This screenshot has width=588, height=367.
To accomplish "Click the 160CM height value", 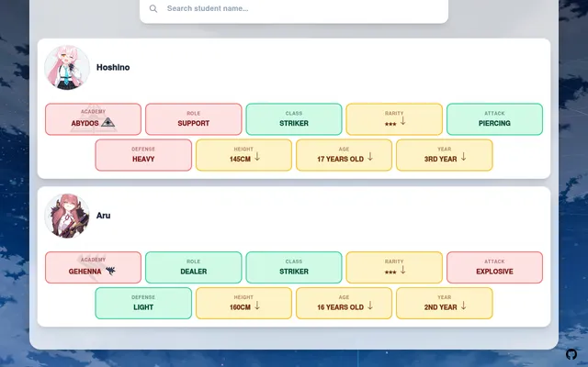I will tap(240, 307).
